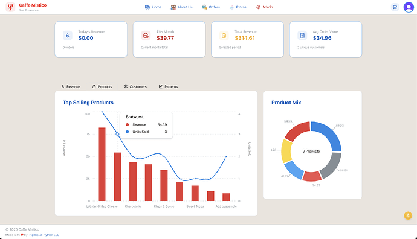Click the Add guacamole revenue bar
The width and height of the screenshot is (417, 239).
click(226, 197)
